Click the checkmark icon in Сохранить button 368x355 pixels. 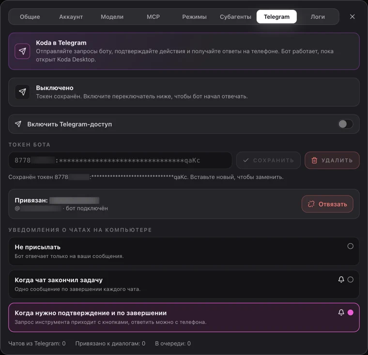click(x=246, y=161)
